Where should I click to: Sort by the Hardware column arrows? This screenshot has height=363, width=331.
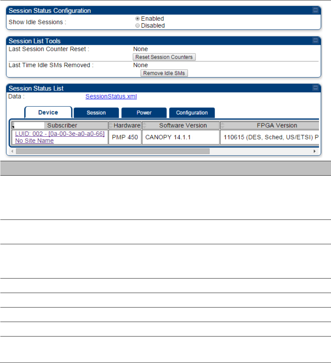coord(111,125)
